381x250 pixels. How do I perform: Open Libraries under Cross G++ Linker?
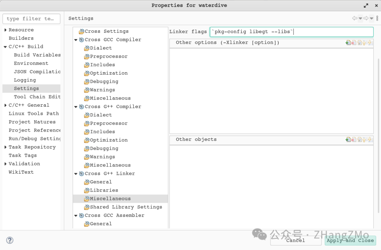point(101,190)
